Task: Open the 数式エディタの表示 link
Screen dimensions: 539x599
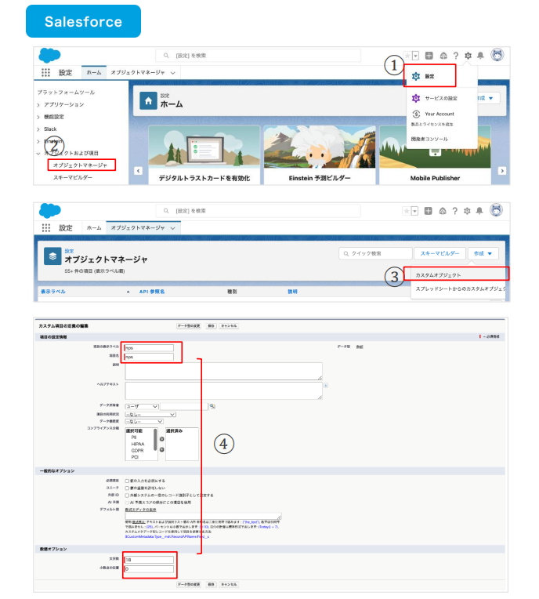Action: point(140,510)
